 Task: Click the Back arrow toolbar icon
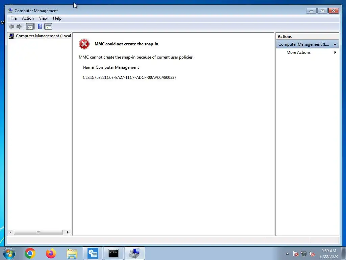click(x=11, y=27)
